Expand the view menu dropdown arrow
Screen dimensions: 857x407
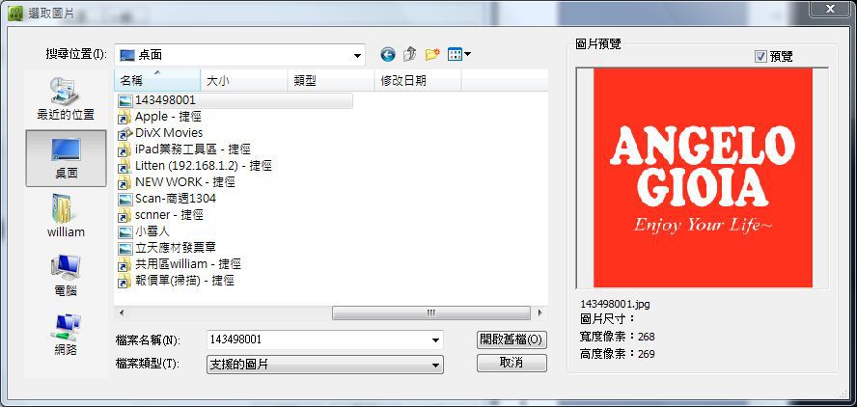(x=468, y=54)
